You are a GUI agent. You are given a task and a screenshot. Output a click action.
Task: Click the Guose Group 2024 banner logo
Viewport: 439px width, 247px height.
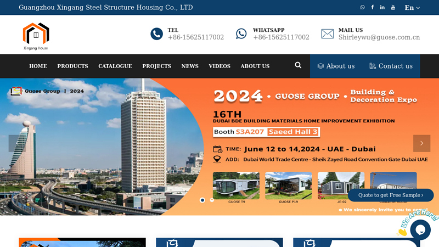[x=47, y=91]
